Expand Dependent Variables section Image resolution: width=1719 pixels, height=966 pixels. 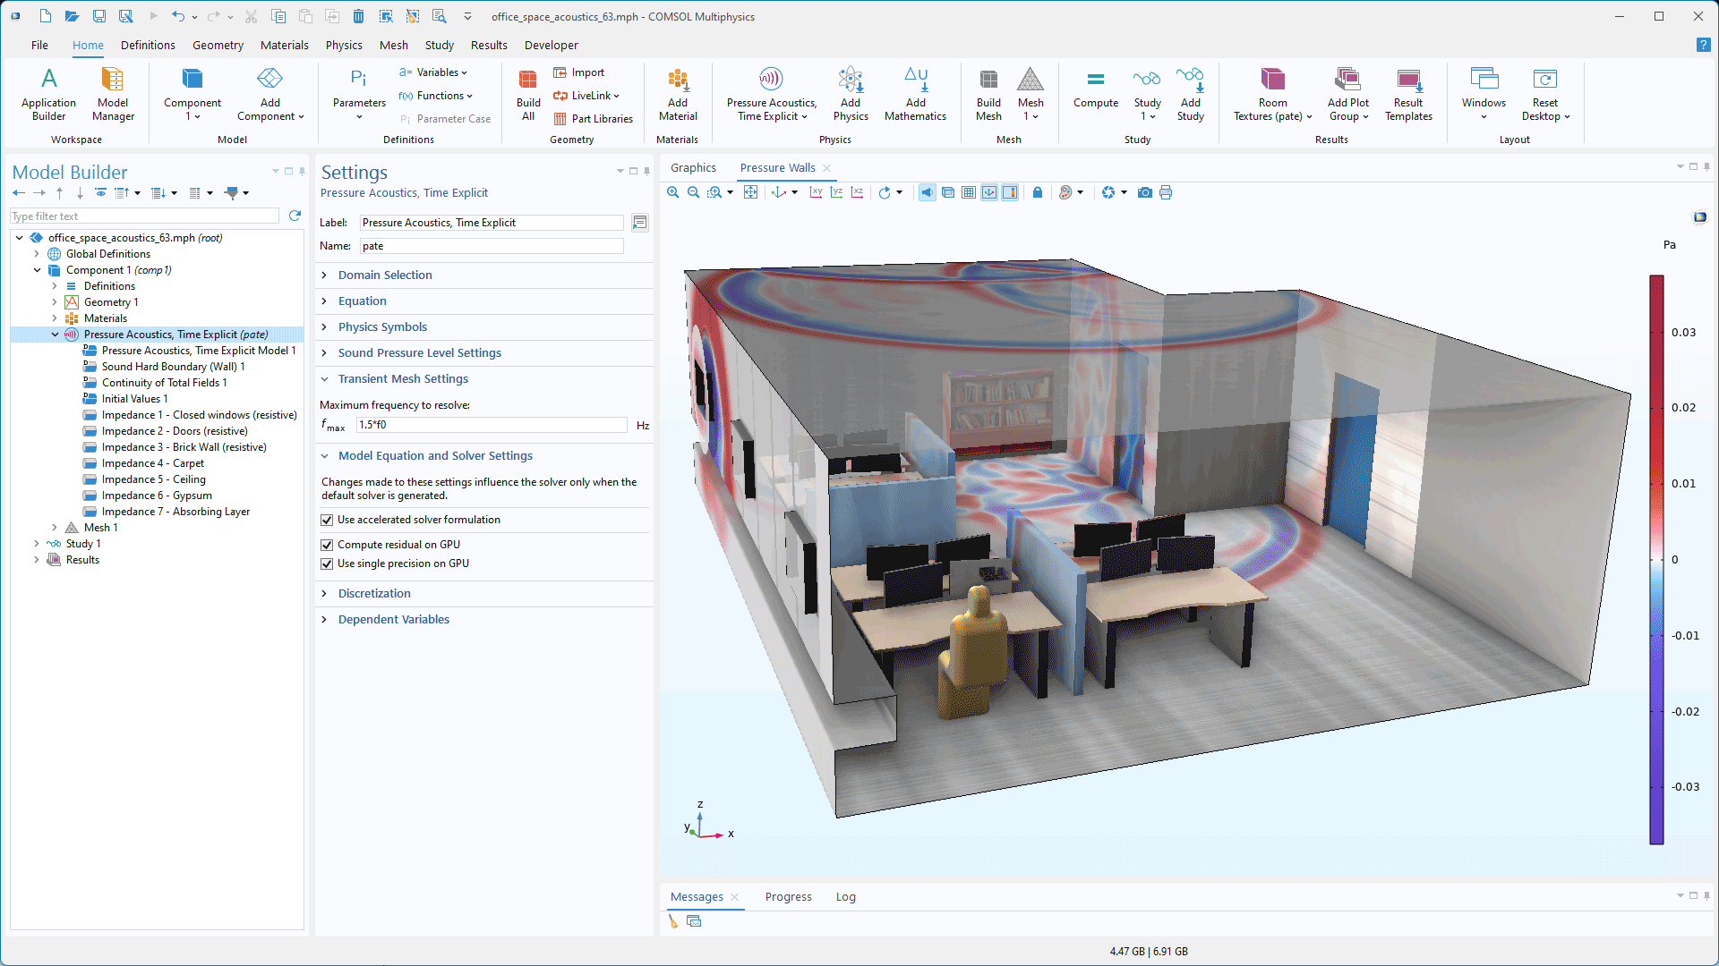pos(393,619)
